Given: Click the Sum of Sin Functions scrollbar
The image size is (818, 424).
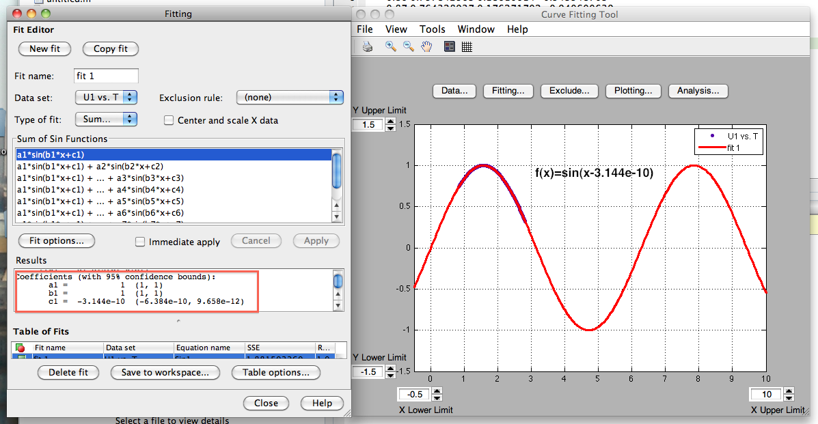Looking at the screenshot, I should [x=336, y=186].
